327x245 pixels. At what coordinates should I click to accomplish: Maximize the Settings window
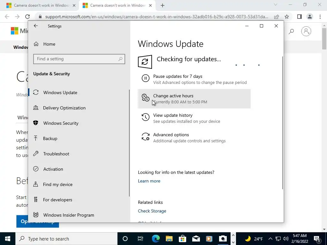261,26
